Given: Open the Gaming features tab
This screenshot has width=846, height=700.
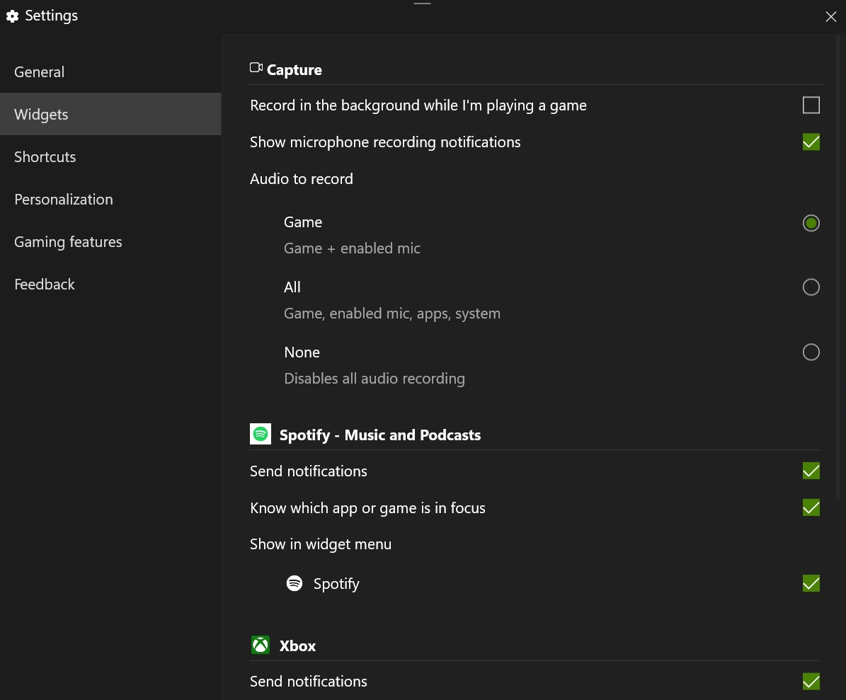Looking at the screenshot, I should 110,241.
